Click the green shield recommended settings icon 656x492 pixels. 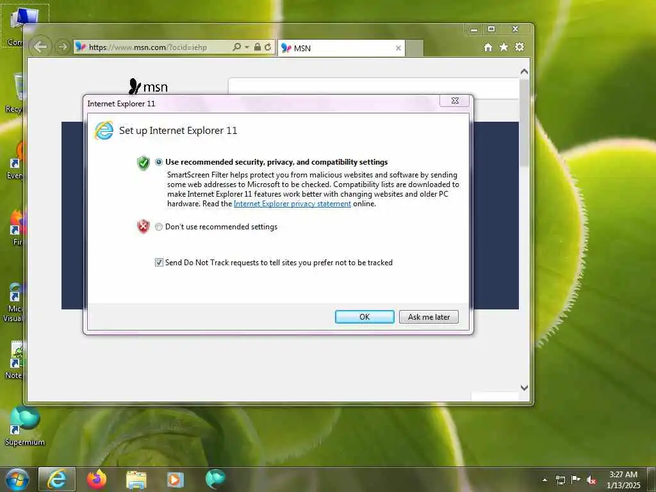(143, 163)
